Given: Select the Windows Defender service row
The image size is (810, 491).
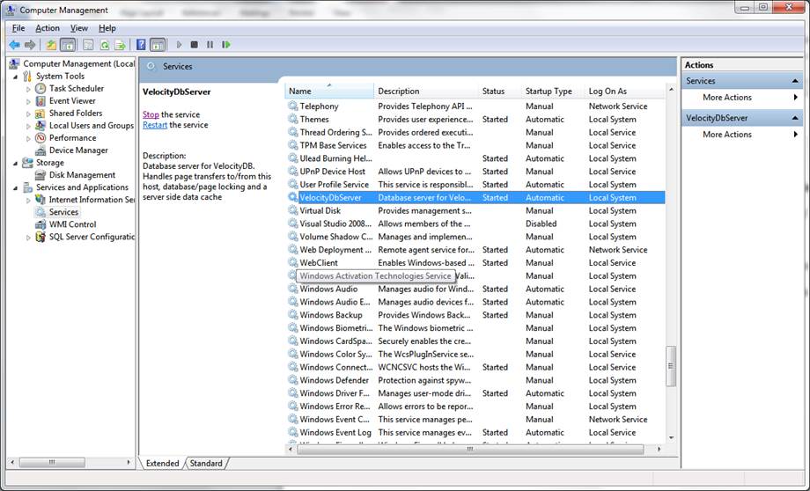Looking at the screenshot, I should click(475, 380).
